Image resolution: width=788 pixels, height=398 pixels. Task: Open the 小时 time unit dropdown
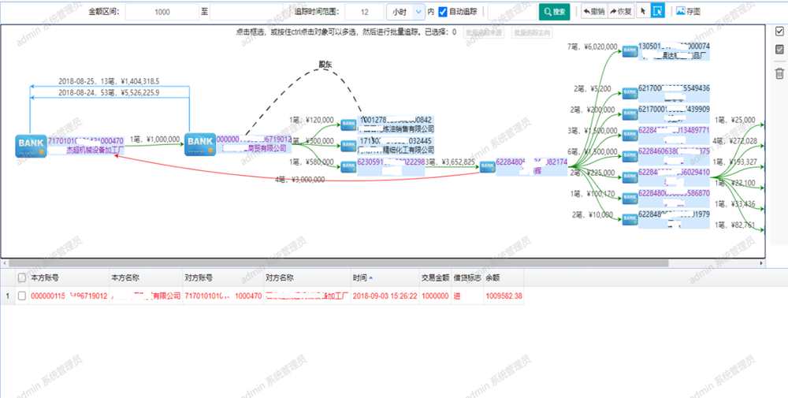point(406,12)
